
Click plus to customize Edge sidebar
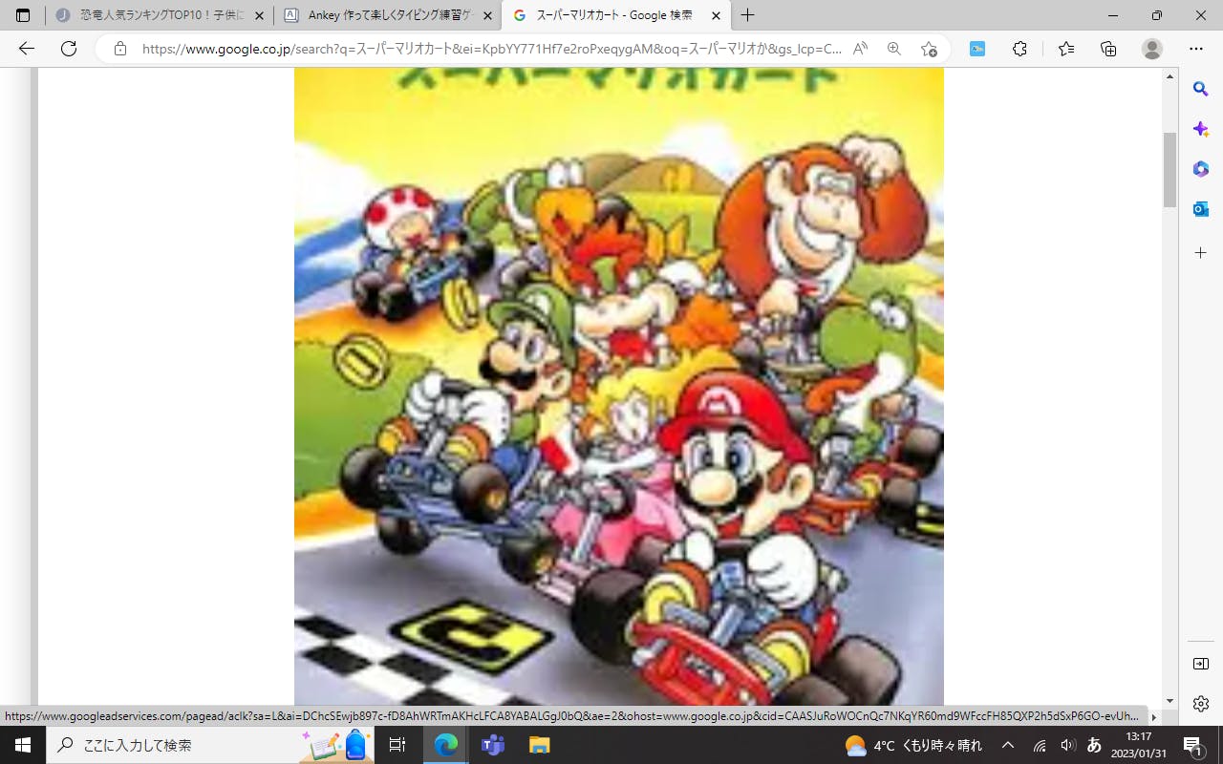[x=1201, y=253]
